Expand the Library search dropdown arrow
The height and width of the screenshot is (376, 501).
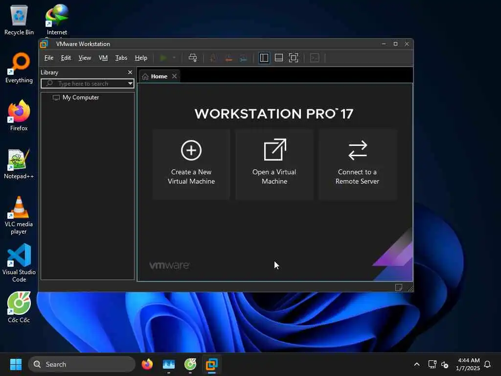click(130, 84)
